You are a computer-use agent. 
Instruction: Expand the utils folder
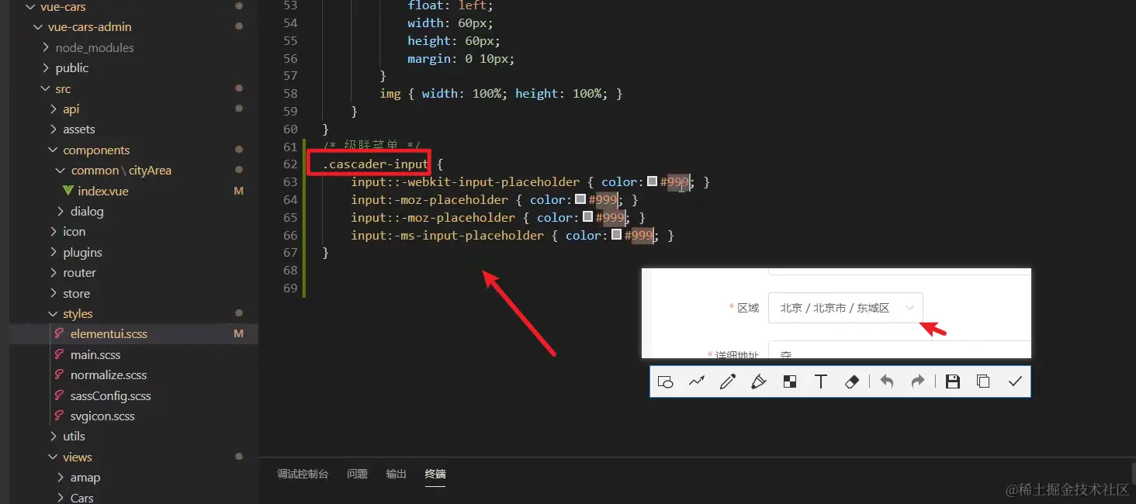click(x=54, y=436)
